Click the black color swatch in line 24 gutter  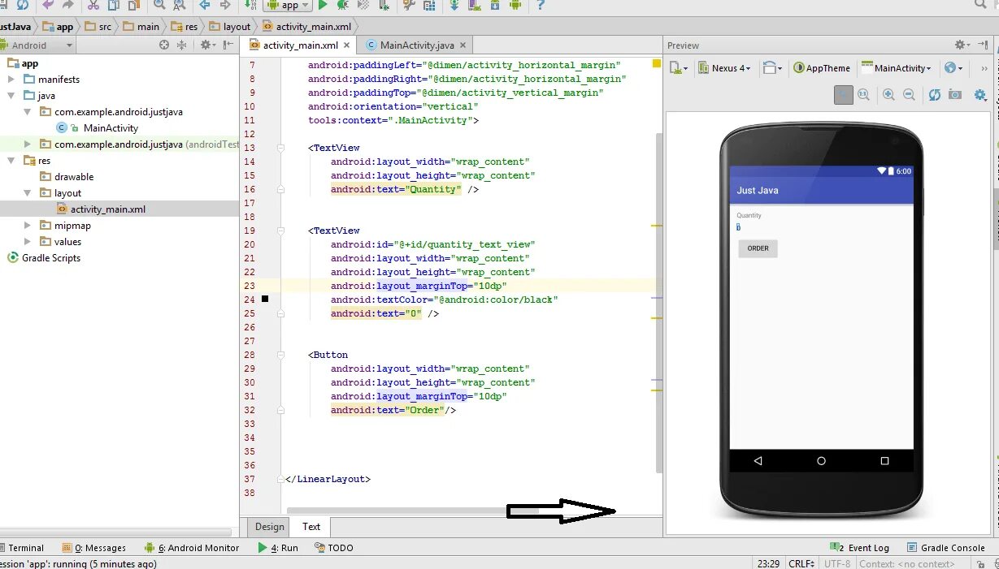[x=265, y=300]
